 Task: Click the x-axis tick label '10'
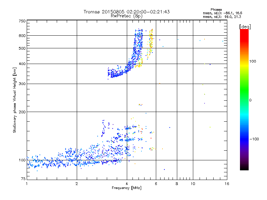pyautogui.click(x=193, y=184)
